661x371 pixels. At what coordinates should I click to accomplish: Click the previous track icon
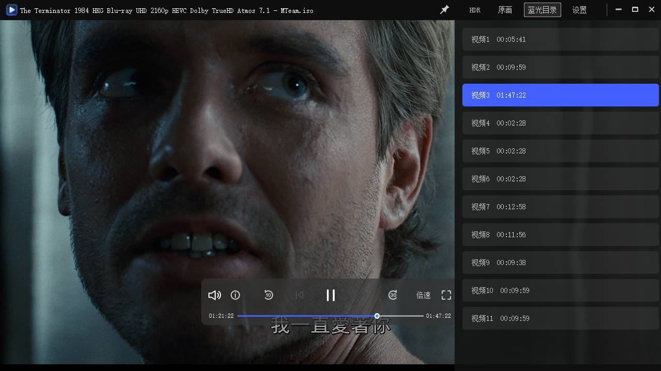pos(299,295)
